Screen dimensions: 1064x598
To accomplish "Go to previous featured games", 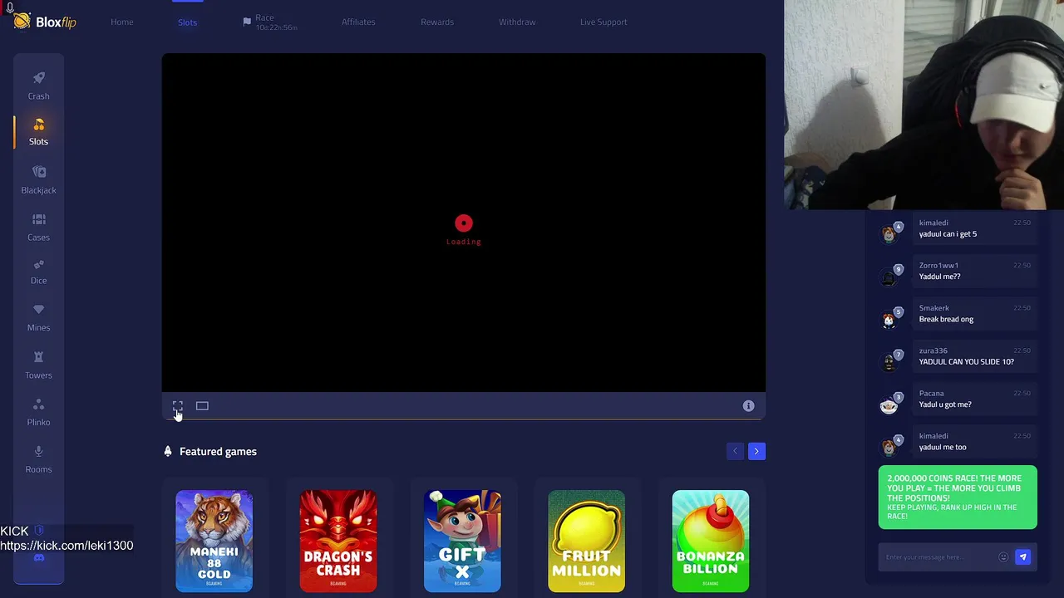I will (x=735, y=451).
